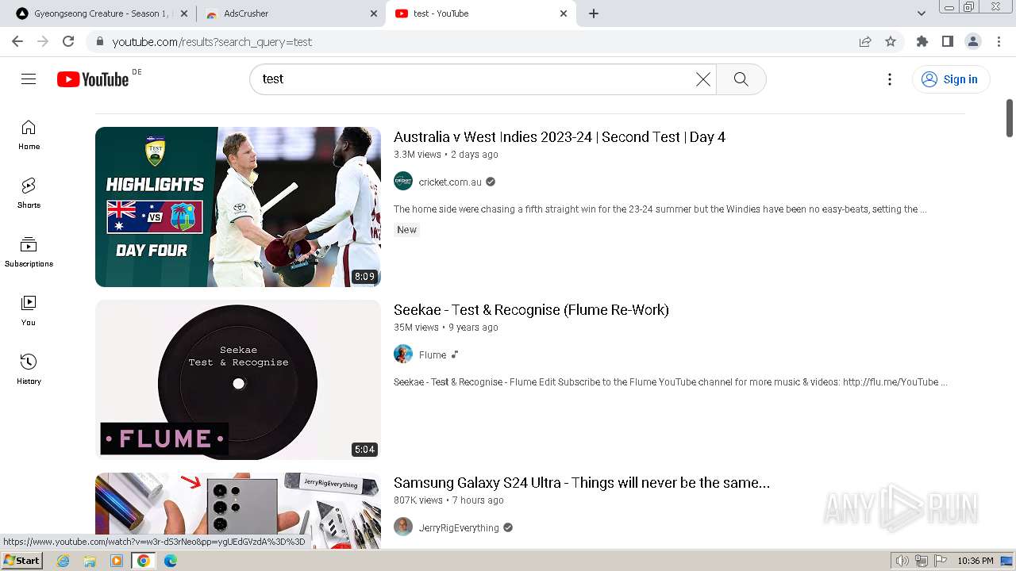The width and height of the screenshot is (1016, 571).
Task: Toggle the Chrome side panel
Action: [x=947, y=41]
